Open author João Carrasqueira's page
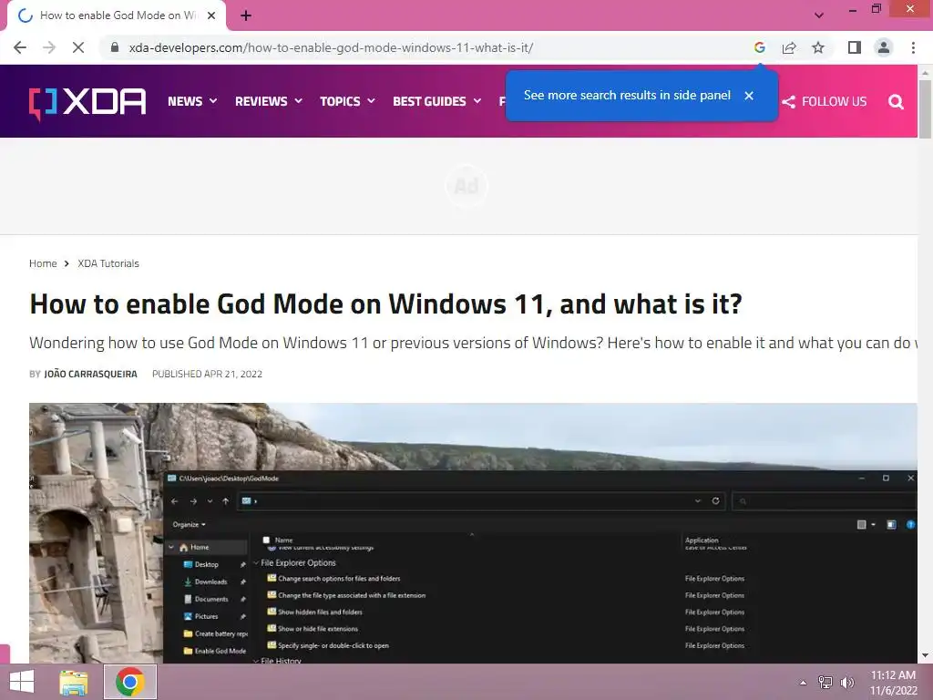933x700 pixels. point(90,374)
